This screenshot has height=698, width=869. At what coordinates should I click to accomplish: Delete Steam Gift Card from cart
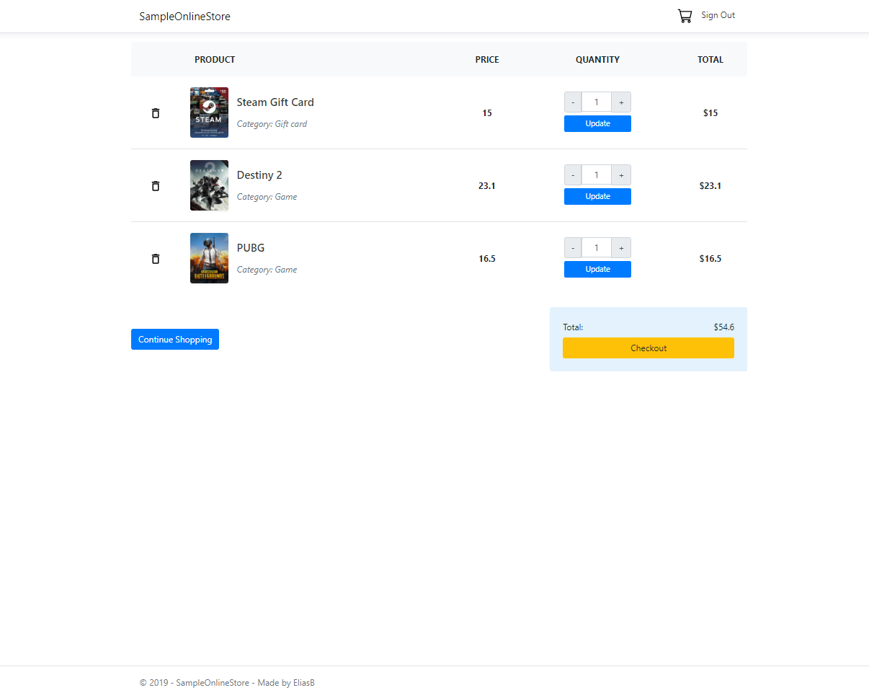156,113
